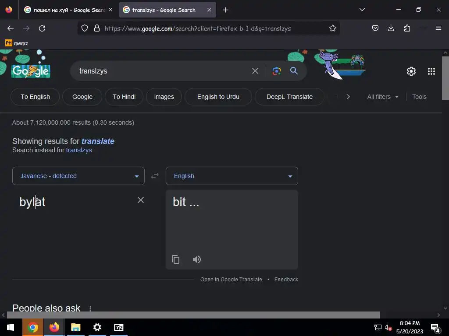Select the DeepL Translate chip
Viewport: 449px width, 336px height.
(x=289, y=97)
